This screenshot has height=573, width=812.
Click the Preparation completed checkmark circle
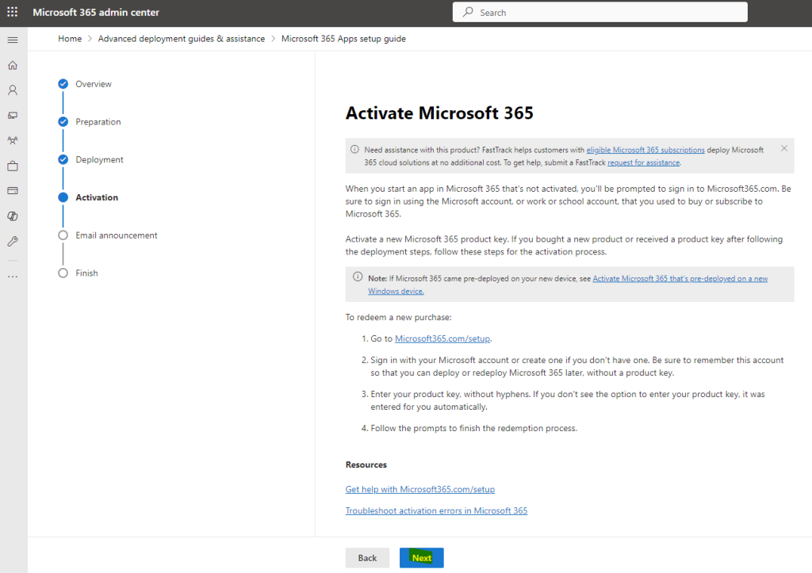pos(63,121)
